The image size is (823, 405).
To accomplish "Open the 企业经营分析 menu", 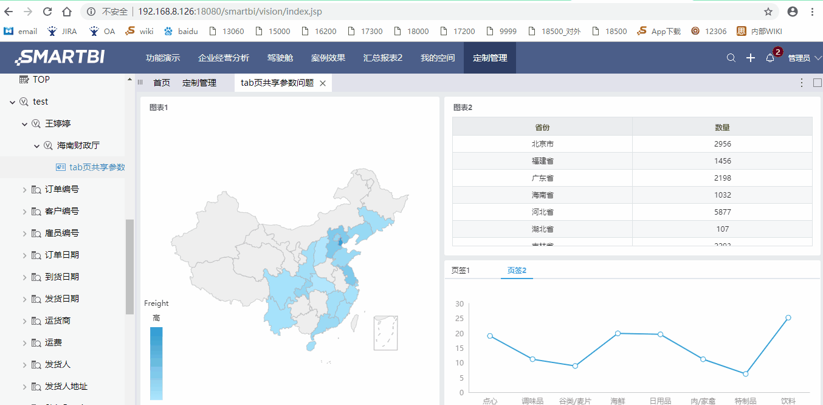I will point(224,58).
